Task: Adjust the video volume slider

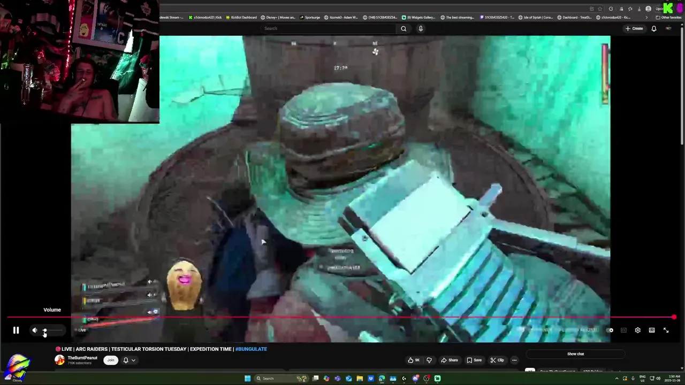Action: tap(54, 330)
